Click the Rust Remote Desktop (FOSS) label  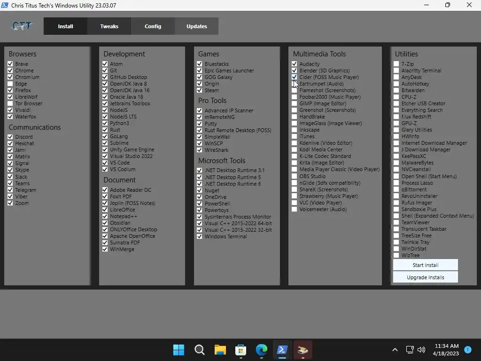[238, 130]
